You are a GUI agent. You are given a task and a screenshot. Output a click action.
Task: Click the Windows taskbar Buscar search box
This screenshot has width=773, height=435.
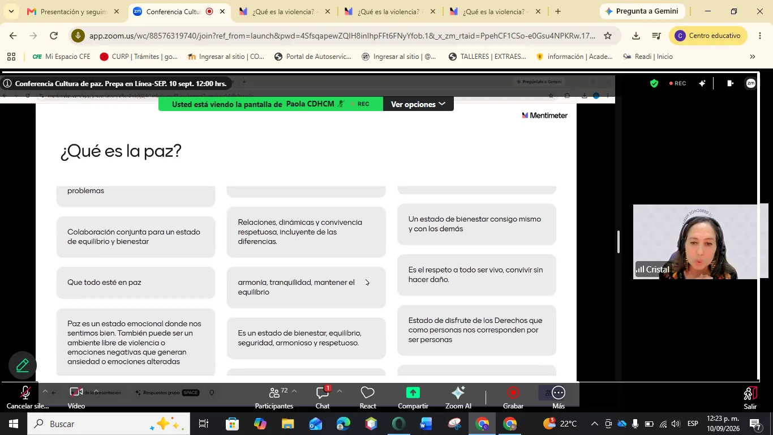click(109, 424)
